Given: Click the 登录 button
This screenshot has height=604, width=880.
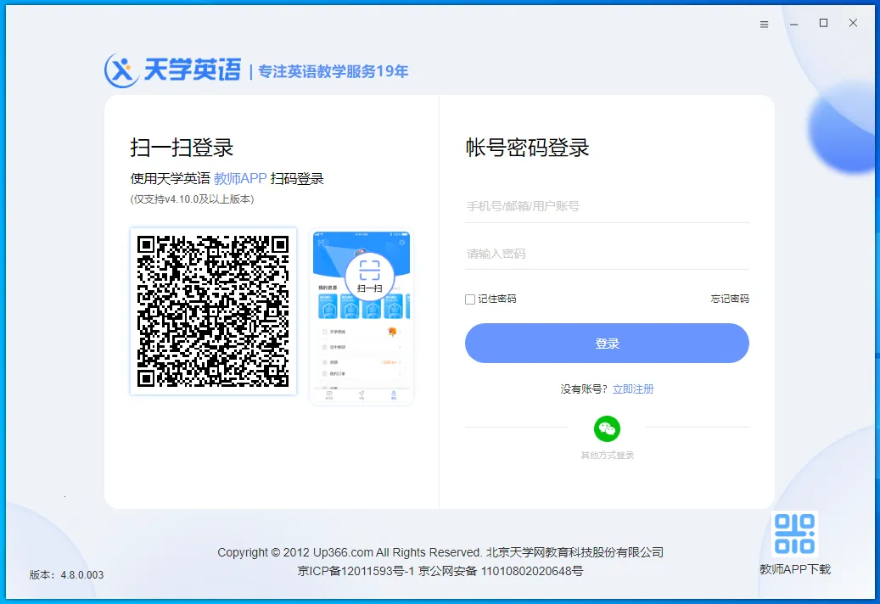Looking at the screenshot, I should tap(607, 343).
